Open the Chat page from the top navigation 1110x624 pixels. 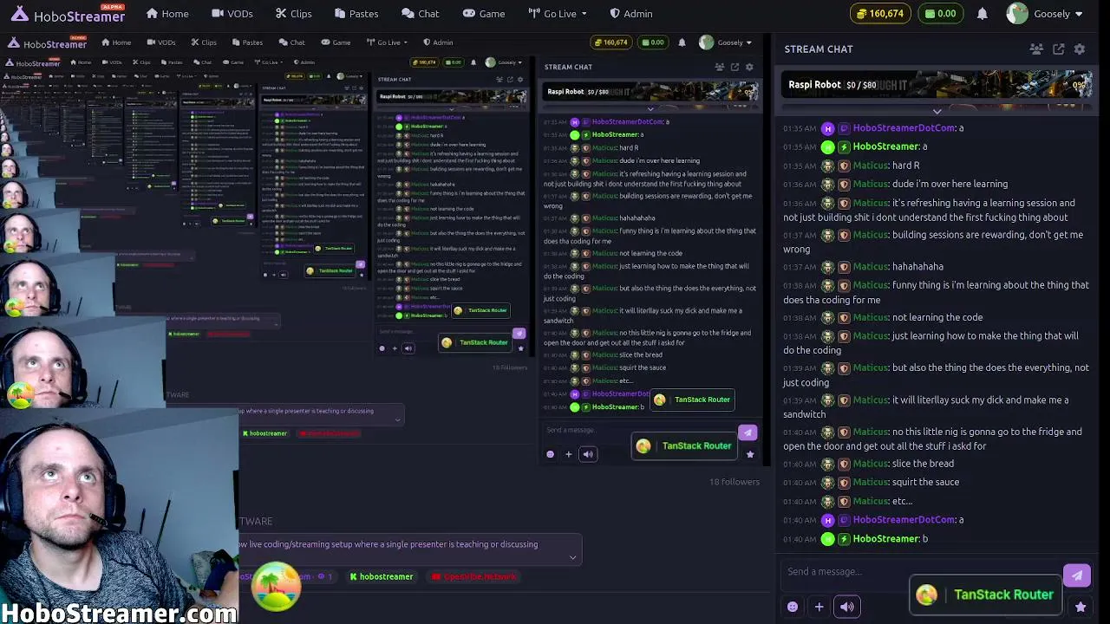coord(421,14)
